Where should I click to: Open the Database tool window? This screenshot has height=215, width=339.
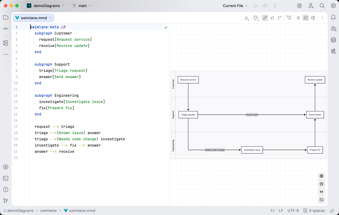333,40
